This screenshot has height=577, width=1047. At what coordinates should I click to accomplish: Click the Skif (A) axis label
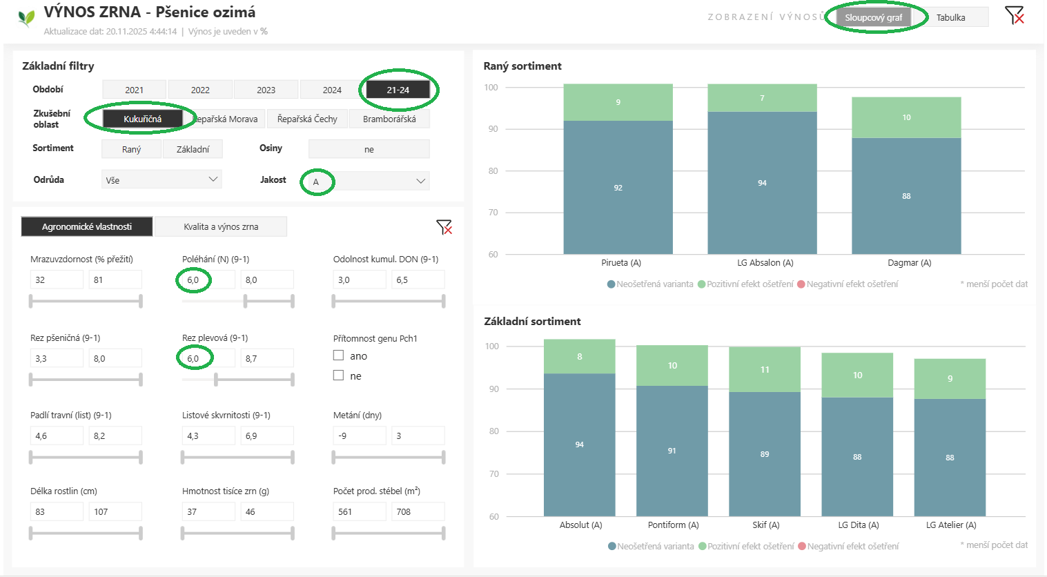click(x=765, y=525)
